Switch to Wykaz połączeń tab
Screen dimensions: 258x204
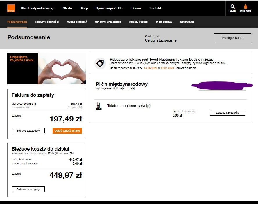[x=77, y=22]
